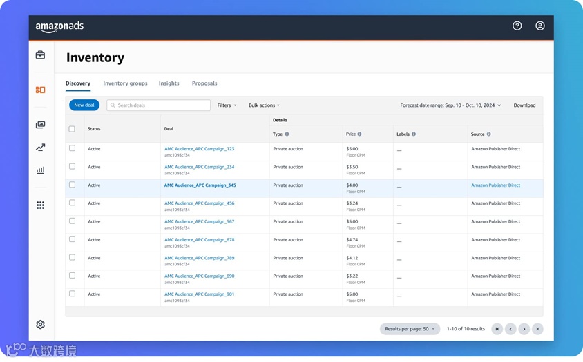Open the bar chart reports sidebar icon
The height and width of the screenshot is (362, 583).
point(40,170)
